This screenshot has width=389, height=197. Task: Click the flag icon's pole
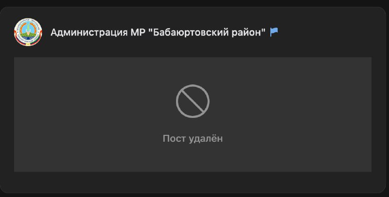(x=271, y=32)
